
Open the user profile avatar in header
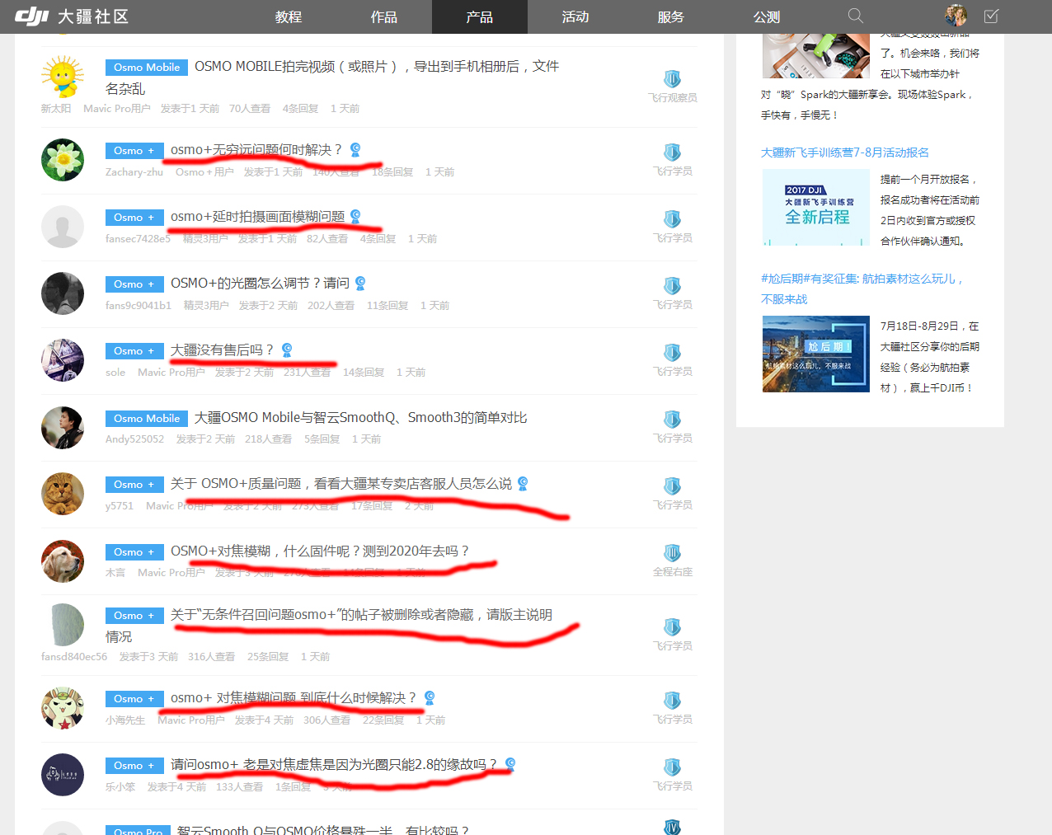pyautogui.click(x=956, y=16)
